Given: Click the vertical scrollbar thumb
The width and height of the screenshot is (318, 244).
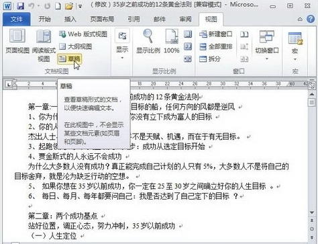Looking at the screenshot, I should pos(312,103).
